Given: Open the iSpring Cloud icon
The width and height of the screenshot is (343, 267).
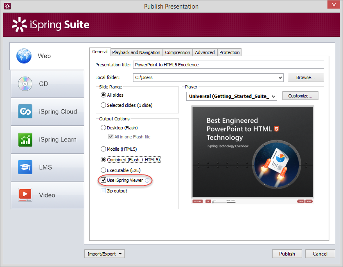Looking at the screenshot, I should coord(25,111).
